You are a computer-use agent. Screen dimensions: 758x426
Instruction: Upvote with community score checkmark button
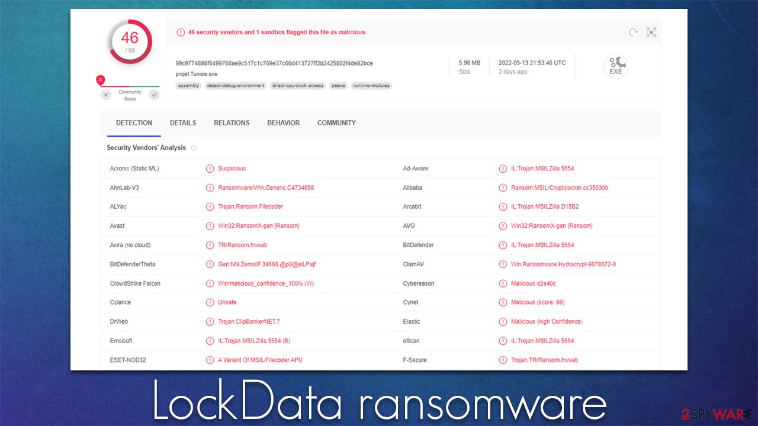[x=154, y=95]
